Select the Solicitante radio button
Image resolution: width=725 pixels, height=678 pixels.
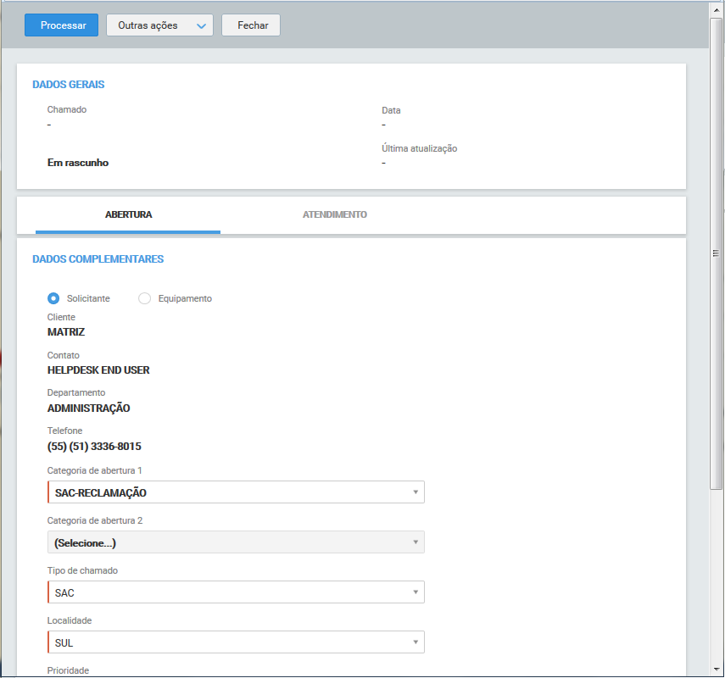pyautogui.click(x=53, y=298)
